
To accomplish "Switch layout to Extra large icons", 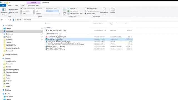I will (26, 9).
